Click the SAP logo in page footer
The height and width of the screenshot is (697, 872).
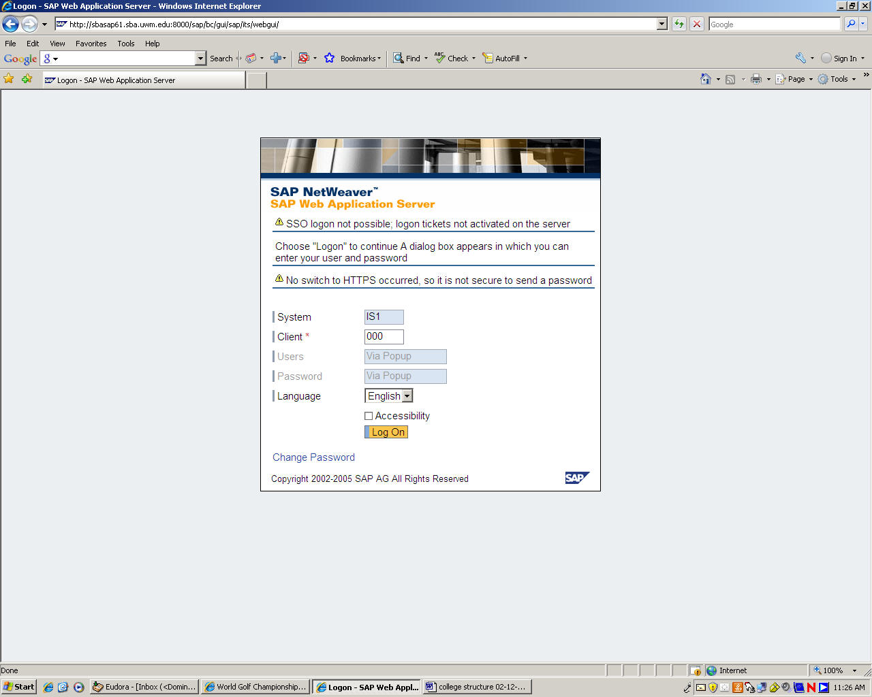[x=577, y=478]
